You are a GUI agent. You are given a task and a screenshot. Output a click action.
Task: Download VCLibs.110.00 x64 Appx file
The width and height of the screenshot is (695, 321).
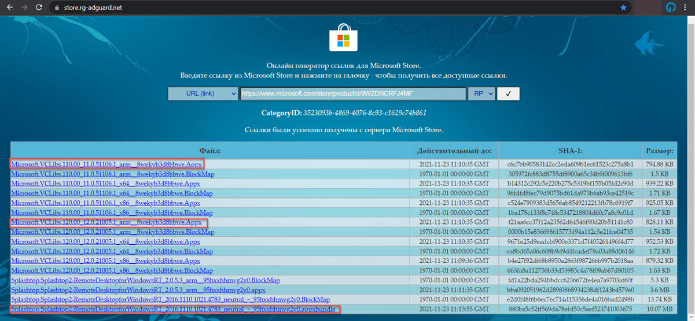[106, 184]
